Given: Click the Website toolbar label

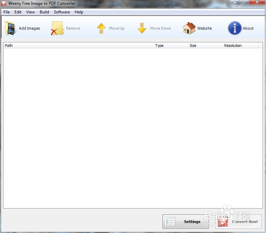Looking at the screenshot, I should pos(205,28).
